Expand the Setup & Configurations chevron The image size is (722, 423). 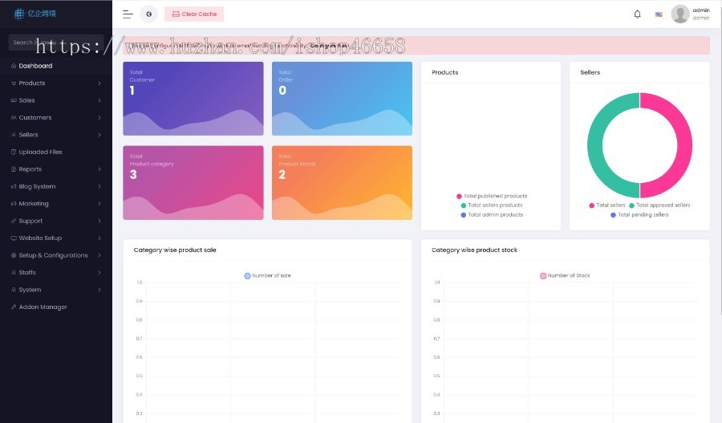(99, 255)
